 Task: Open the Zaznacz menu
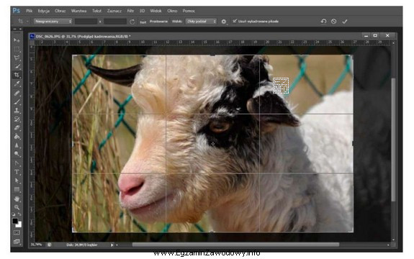pos(114,11)
